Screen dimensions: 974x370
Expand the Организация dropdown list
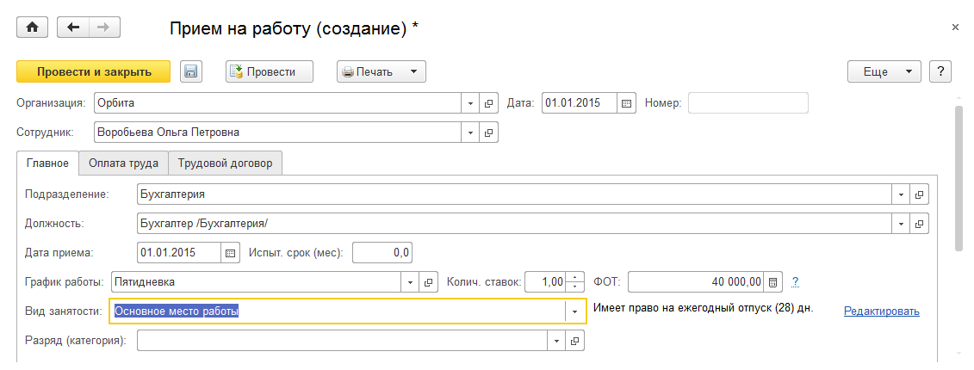471,103
